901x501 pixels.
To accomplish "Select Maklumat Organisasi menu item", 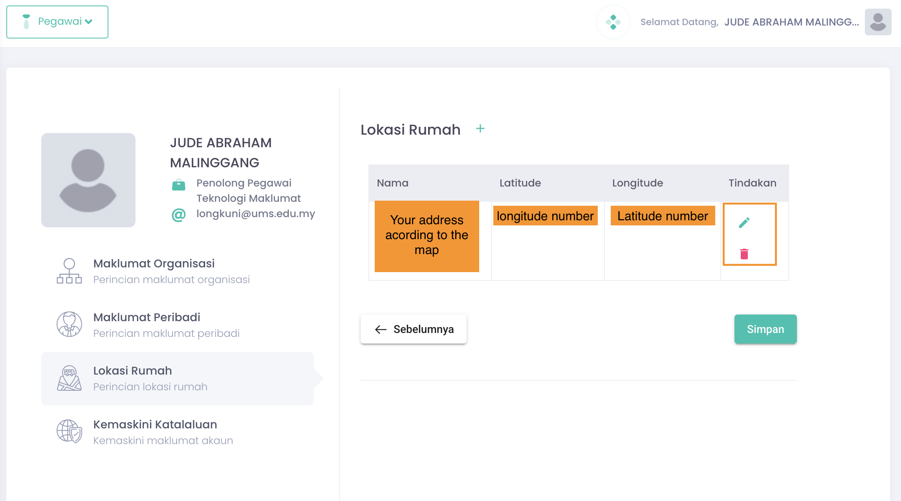I will (x=154, y=263).
